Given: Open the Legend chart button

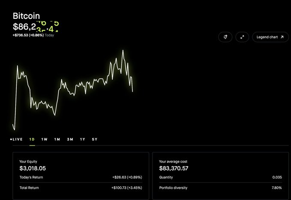Looking at the screenshot, I should (270, 37).
